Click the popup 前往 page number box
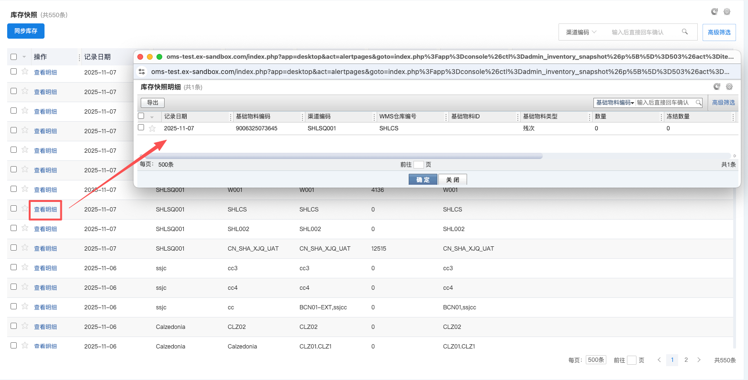The height and width of the screenshot is (380, 748). [x=419, y=165]
